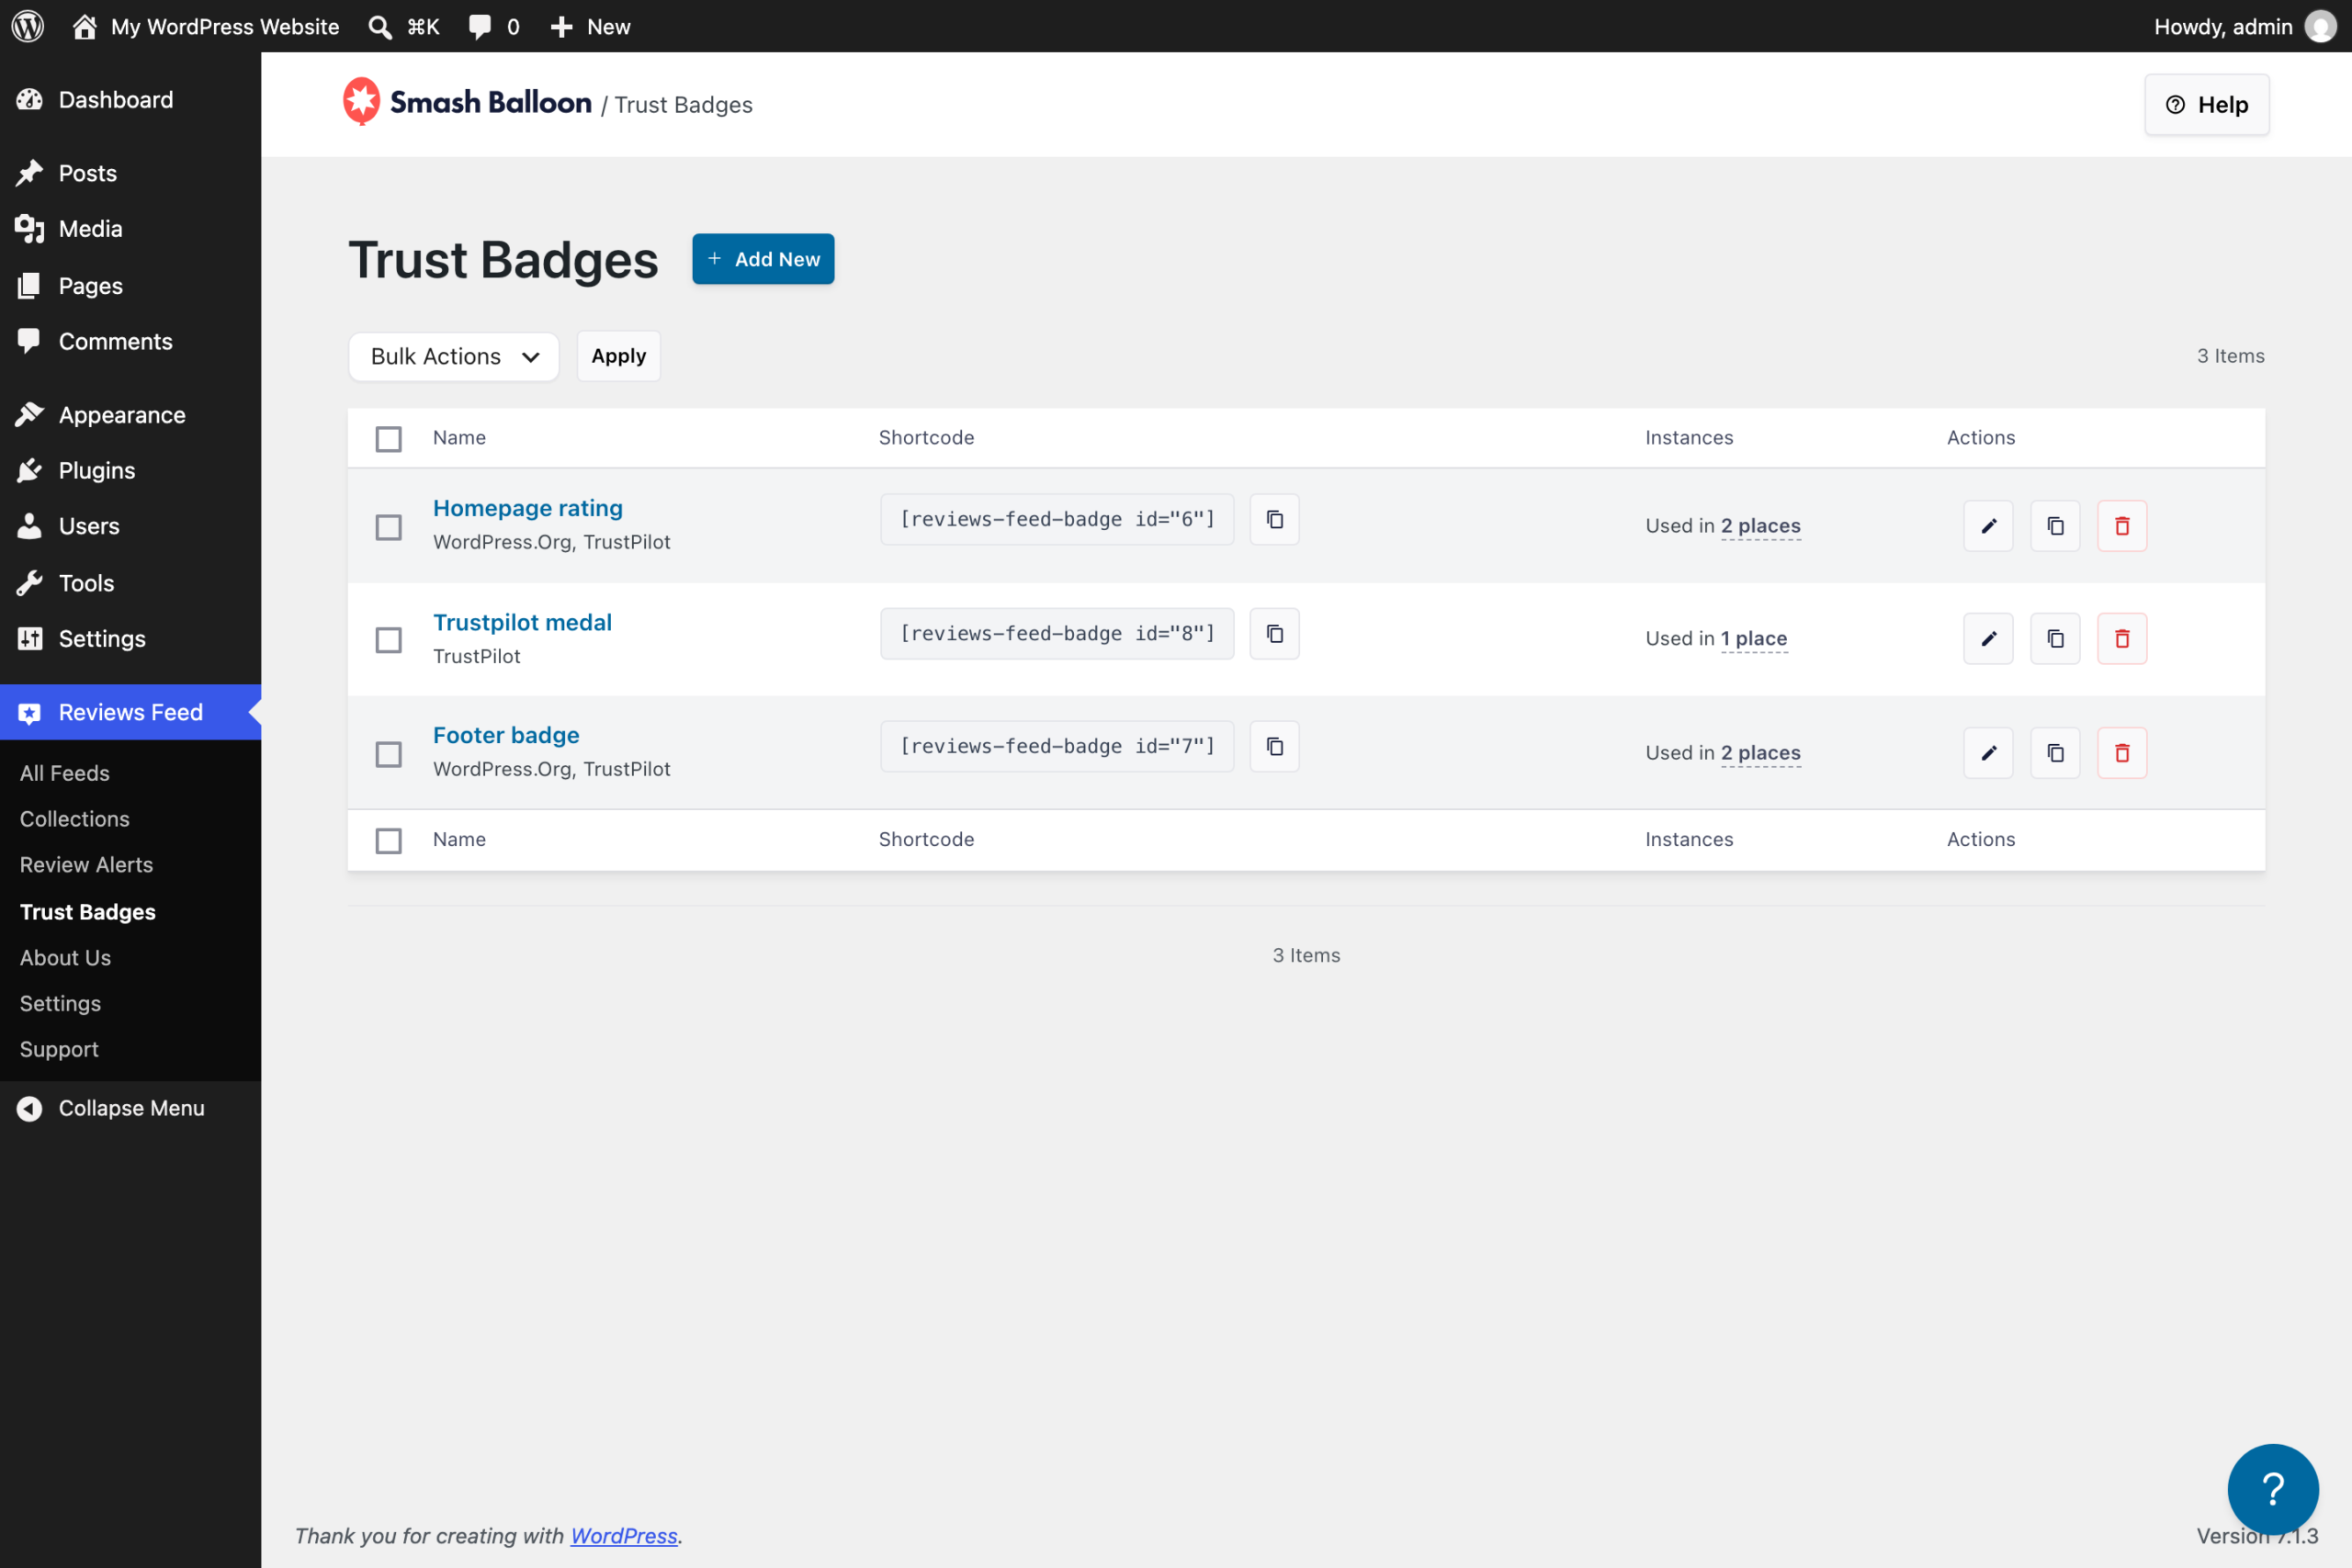Image resolution: width=2352 pixels, height=1568 pixels.
Task: Open the Trustpilot medal badge link
Action: coord(522,622)
